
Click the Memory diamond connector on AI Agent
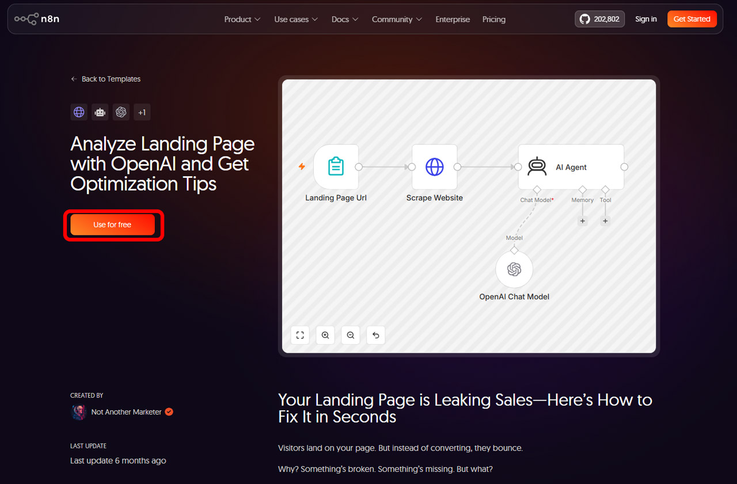583,189
